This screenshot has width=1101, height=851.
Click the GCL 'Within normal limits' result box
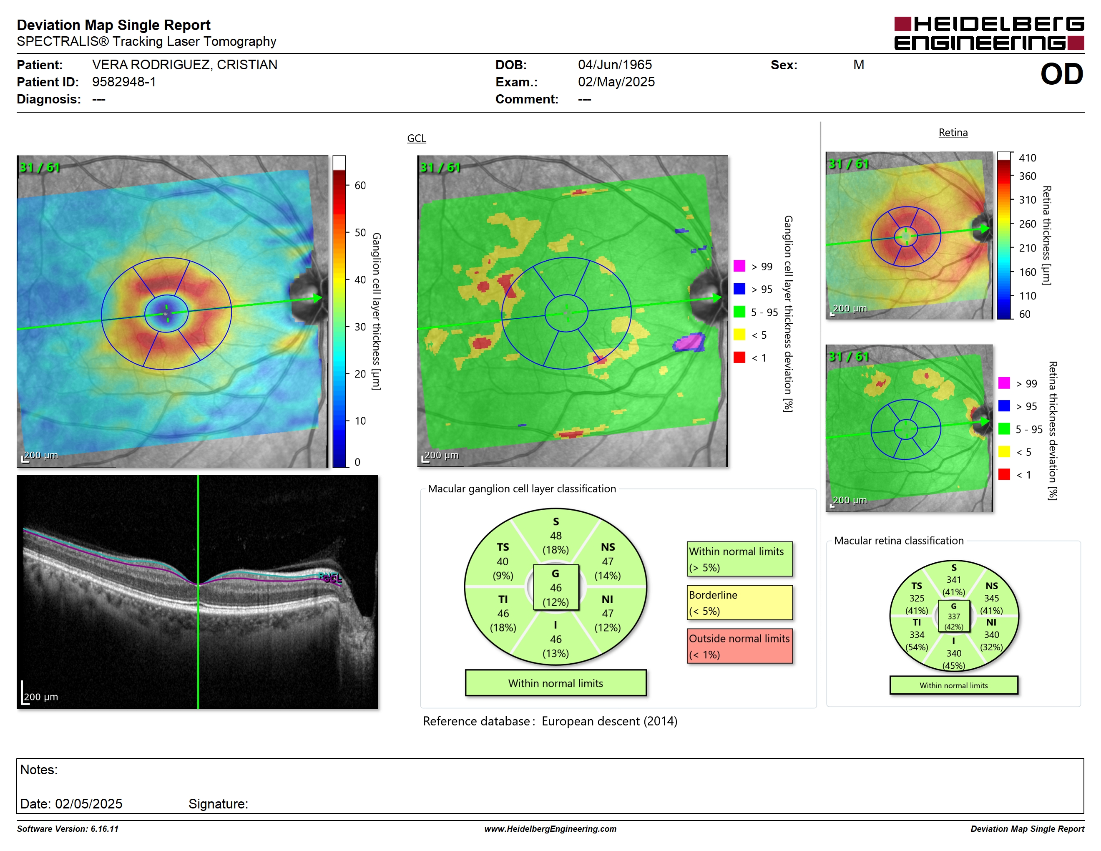556,683
